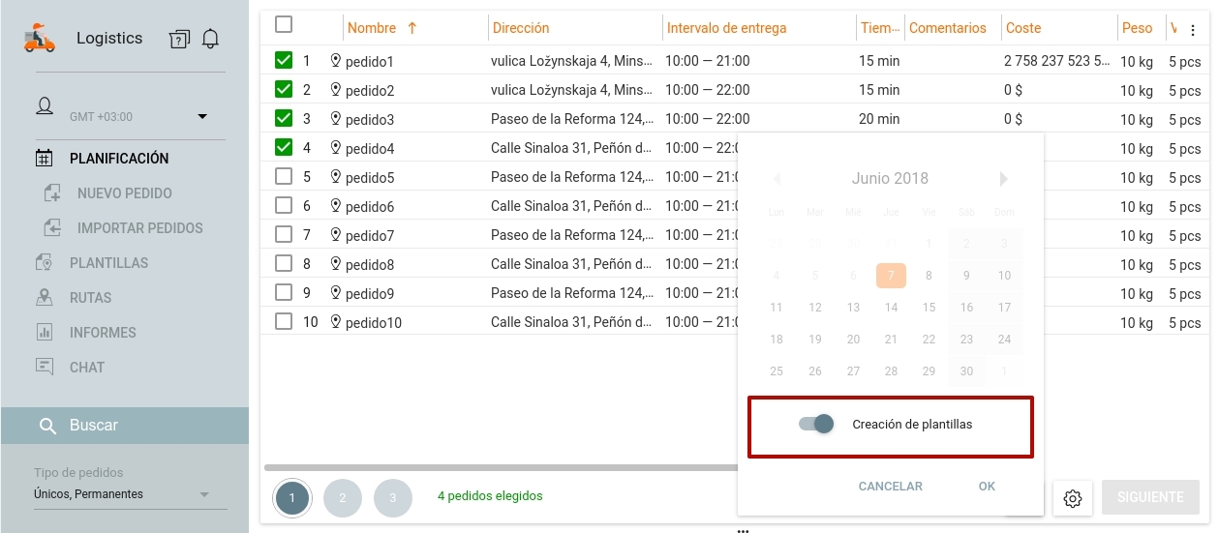Click the help question mark icon
This screenshot has height=533, width=1219.
(179, 39)
